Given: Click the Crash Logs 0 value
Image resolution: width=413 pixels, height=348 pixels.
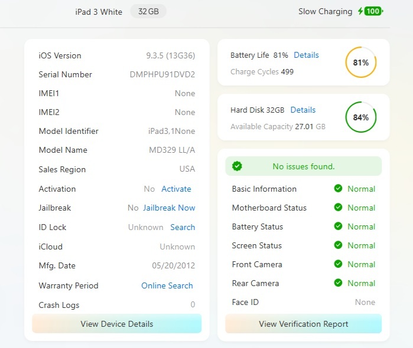Looking at the screenshot, I should (x=193, y=304).
